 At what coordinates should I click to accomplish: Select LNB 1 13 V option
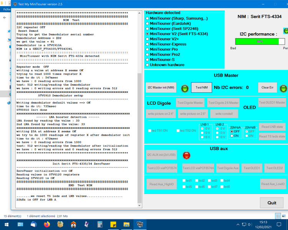[202, 133]
